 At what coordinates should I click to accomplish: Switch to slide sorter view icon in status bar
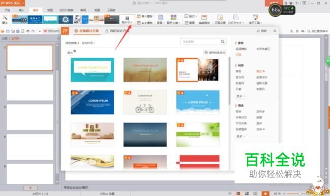247,193
